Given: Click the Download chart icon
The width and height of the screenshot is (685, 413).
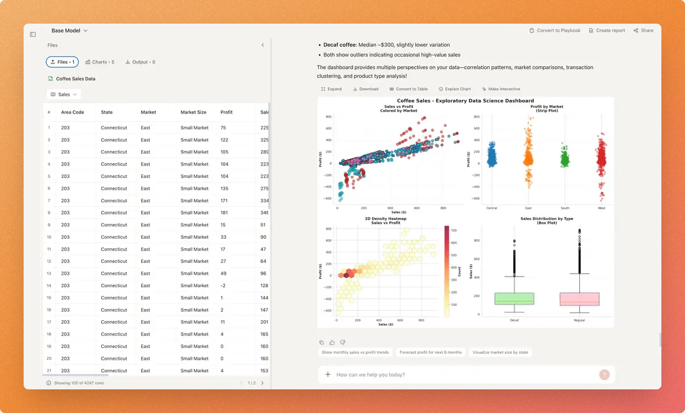Looking at the screenshot, I should click(x=366, y=89).
